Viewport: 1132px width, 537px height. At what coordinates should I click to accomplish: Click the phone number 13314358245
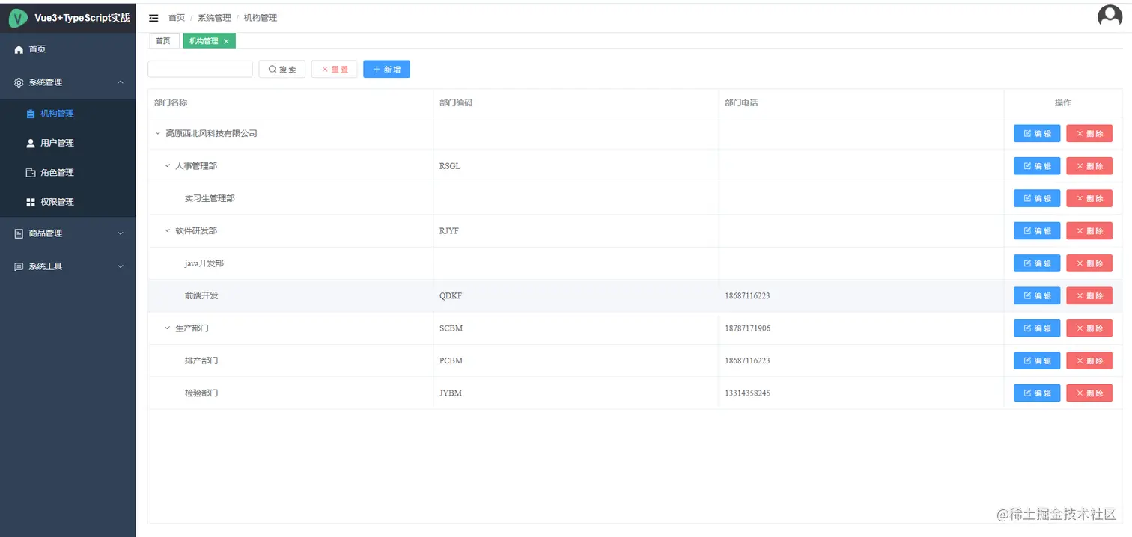tap(747, 393)
